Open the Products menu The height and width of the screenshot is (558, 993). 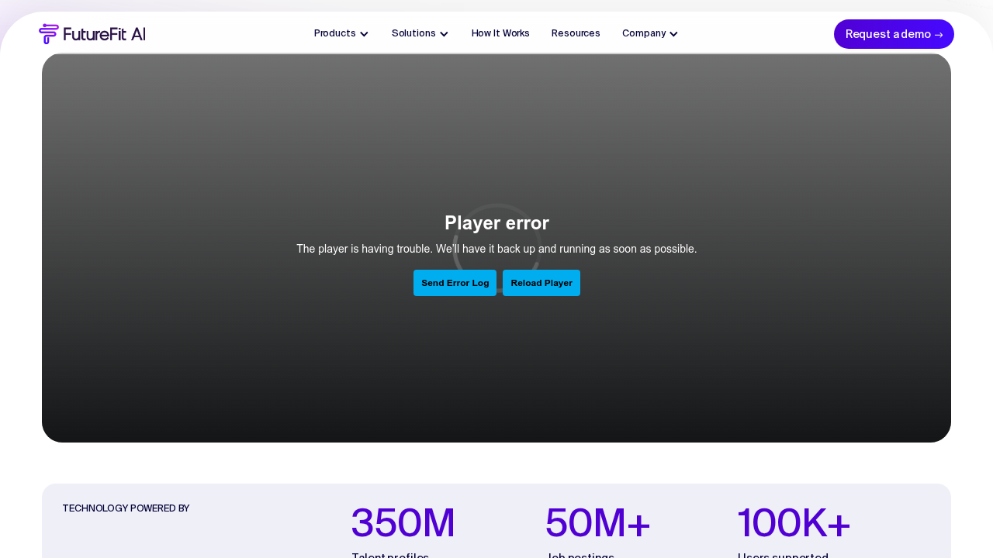[334, 33]
